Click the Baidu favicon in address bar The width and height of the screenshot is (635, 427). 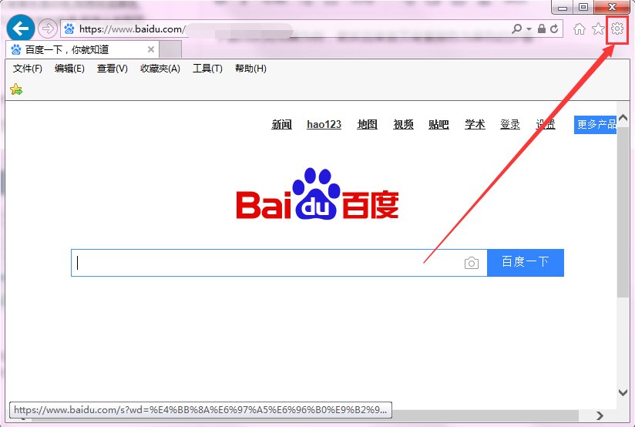coord(69,29)
